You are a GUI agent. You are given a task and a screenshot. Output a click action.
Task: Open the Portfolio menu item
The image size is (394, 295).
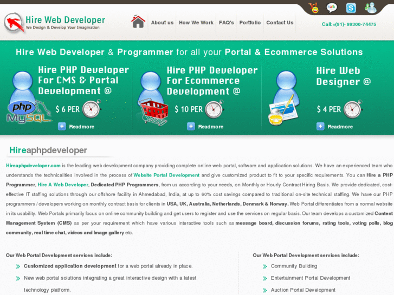[250, 23]
